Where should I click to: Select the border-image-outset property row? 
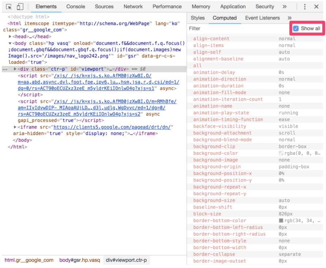[x=255, y=261]
